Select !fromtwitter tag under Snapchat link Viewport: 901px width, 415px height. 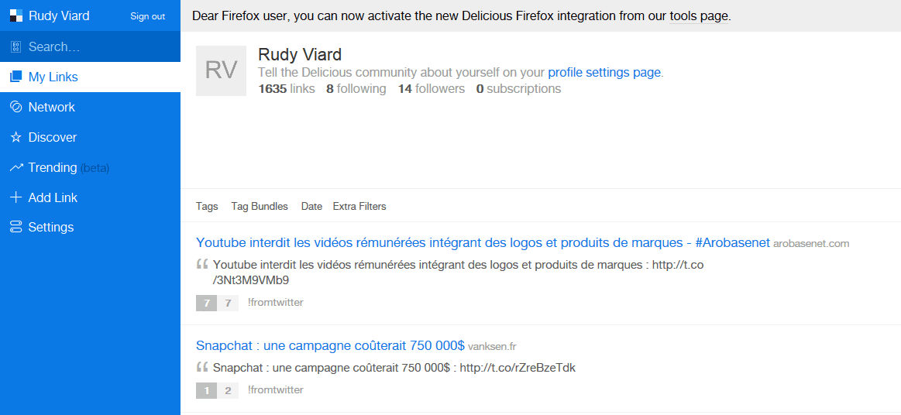(x=276, y=390)
